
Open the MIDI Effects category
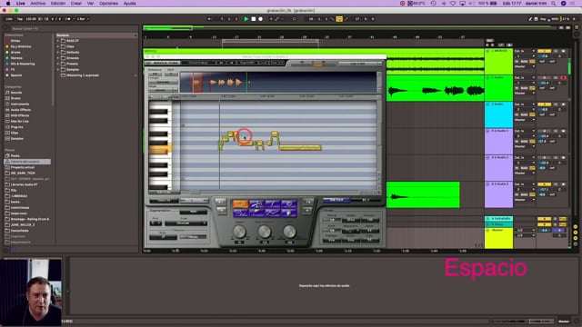pos(20,115)
